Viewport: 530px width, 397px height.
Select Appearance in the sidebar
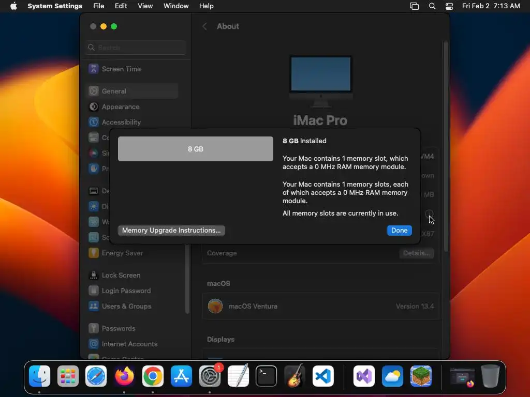pos(132,106)
